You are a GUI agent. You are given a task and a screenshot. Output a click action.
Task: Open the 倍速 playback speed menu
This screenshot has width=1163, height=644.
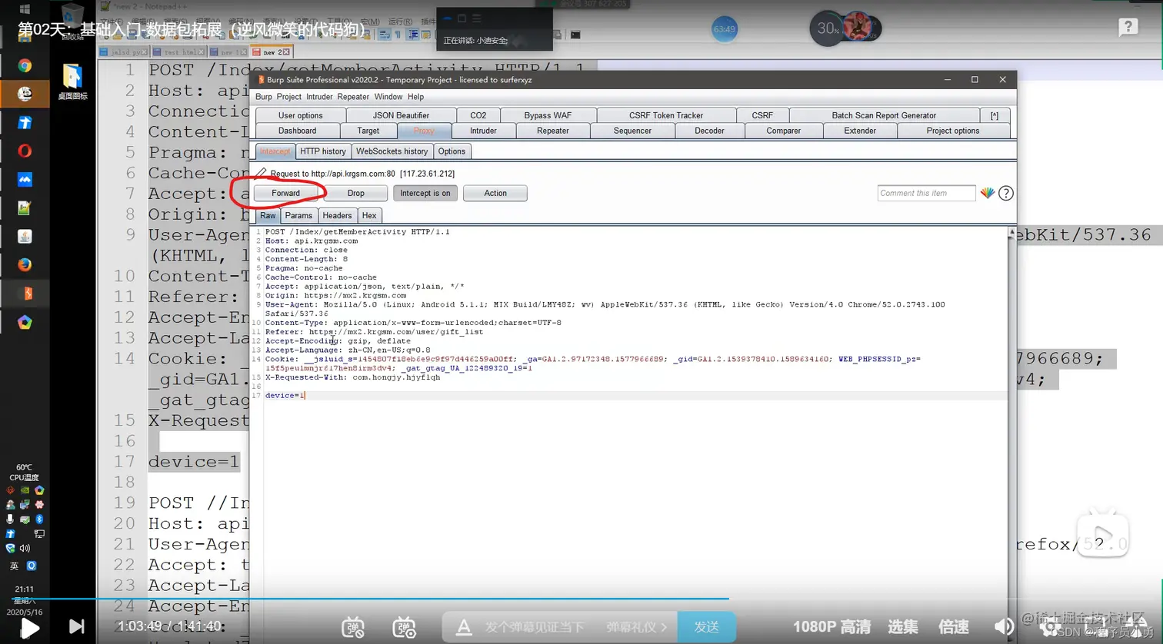pyautogui.click(x=954, y=627)
